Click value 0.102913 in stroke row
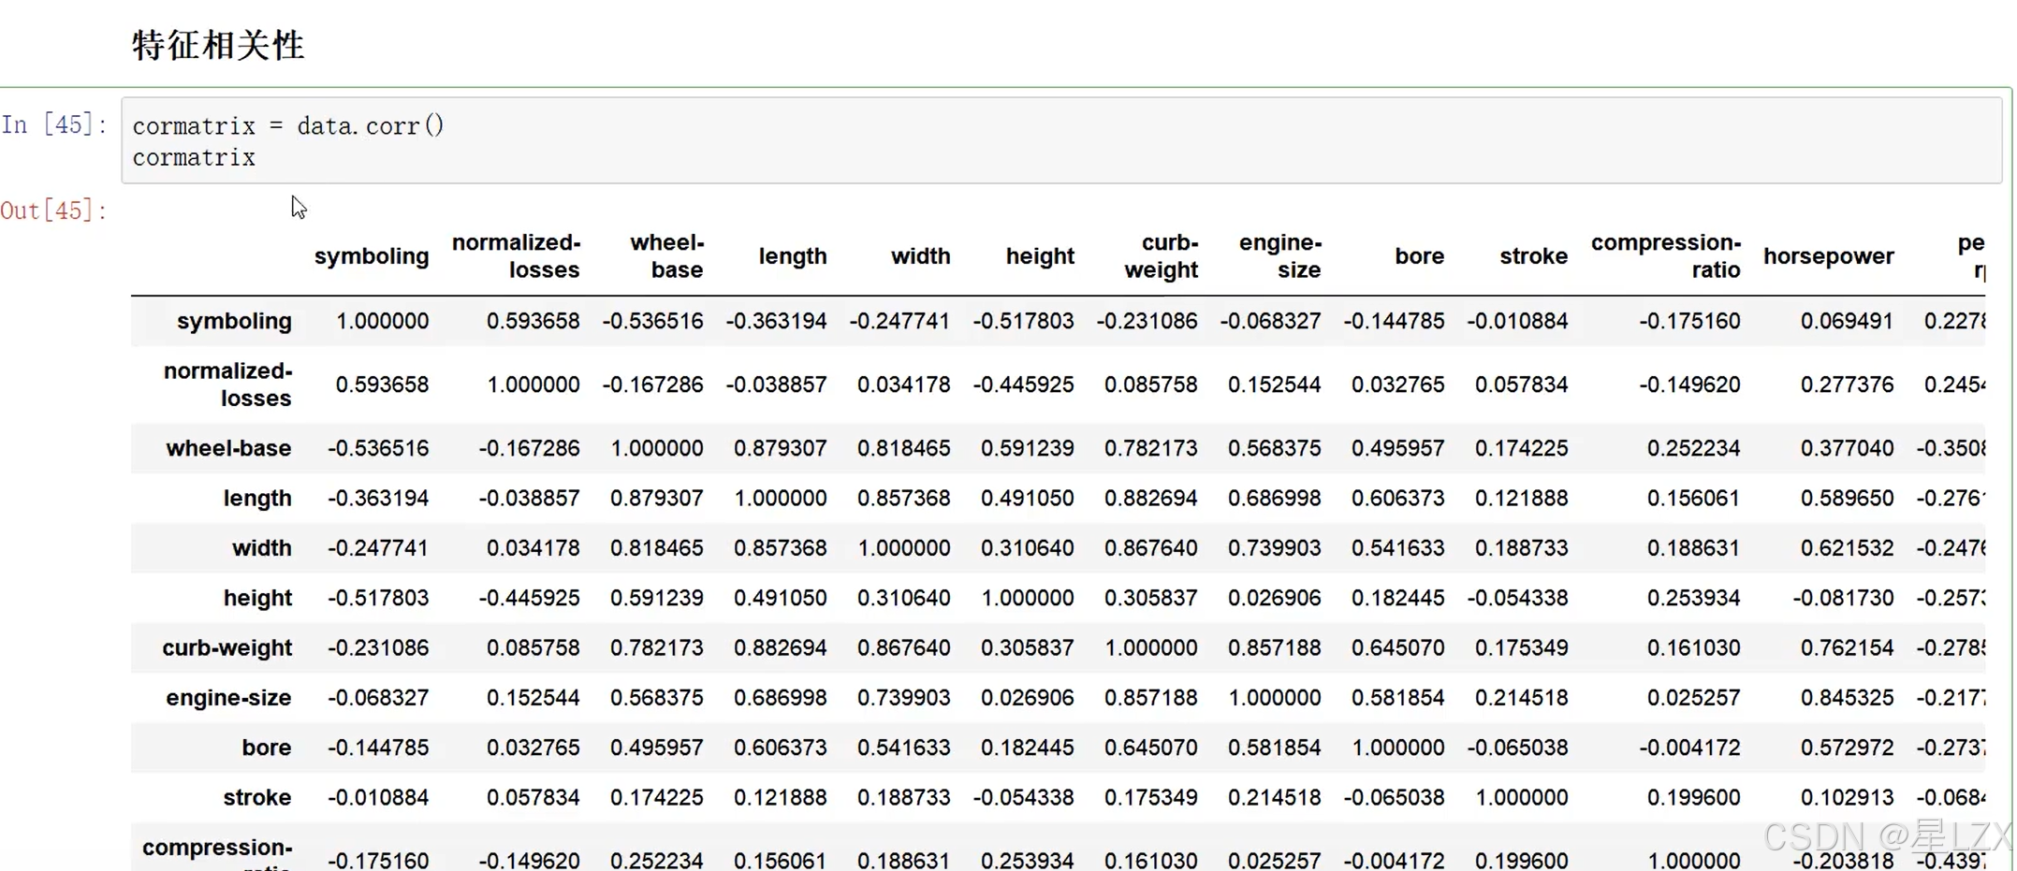The height and width of the screenshot is (871, 2017). pyautogui.click(x=1847, y=797)
